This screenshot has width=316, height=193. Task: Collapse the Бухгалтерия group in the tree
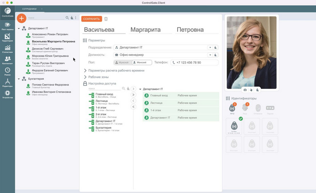click(19, 79)
